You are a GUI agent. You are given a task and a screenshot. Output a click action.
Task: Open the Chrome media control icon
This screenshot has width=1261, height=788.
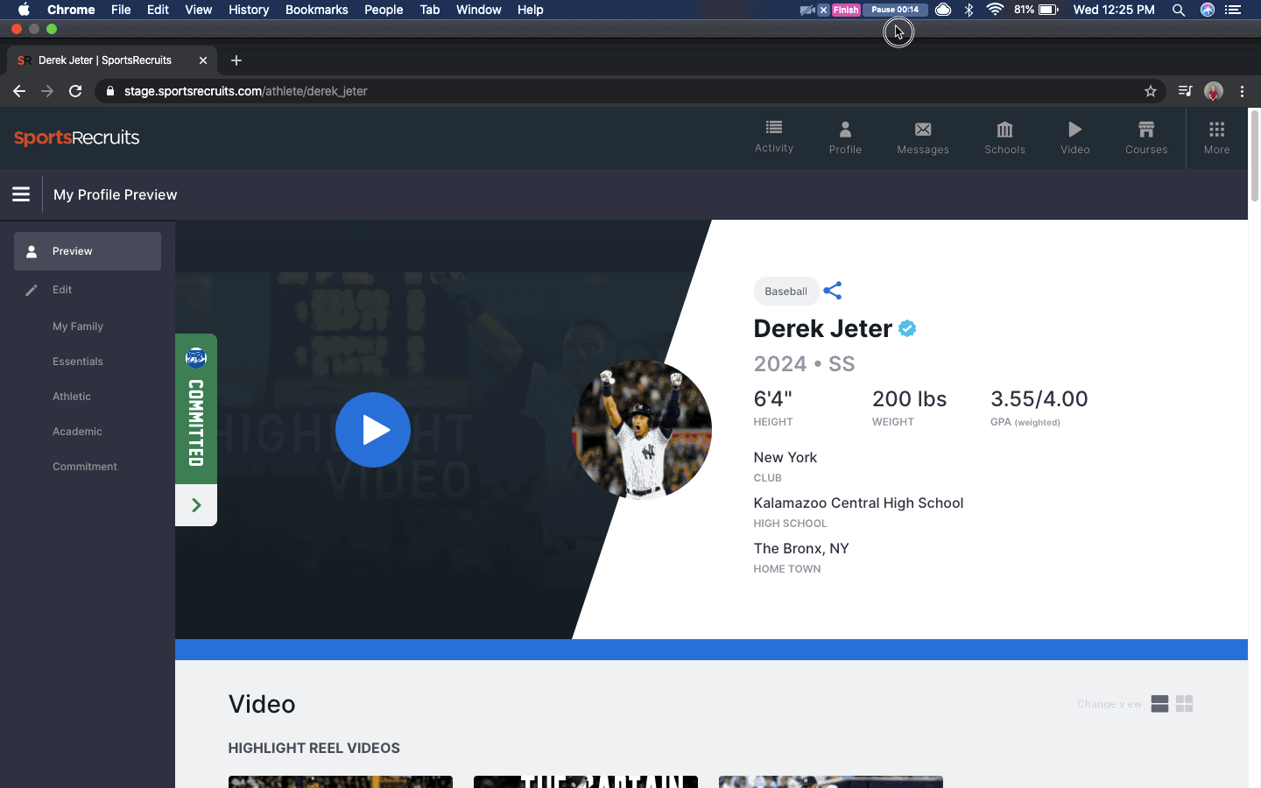point(1185,91)
